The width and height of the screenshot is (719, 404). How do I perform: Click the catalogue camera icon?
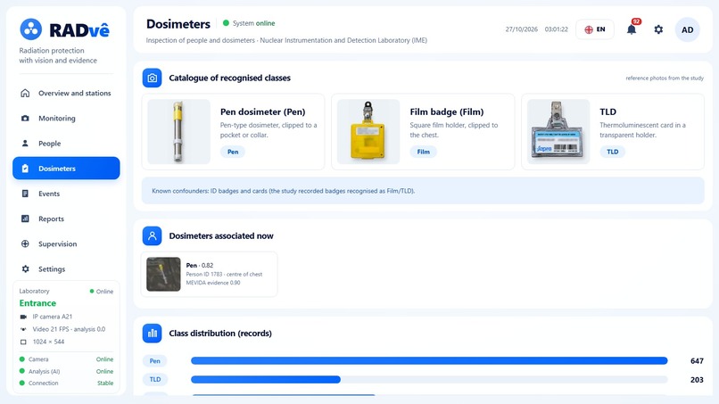pyautogui.click(x=152, y=78)
